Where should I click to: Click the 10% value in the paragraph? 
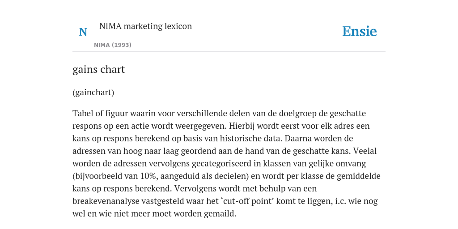click(x=148, y=176)
